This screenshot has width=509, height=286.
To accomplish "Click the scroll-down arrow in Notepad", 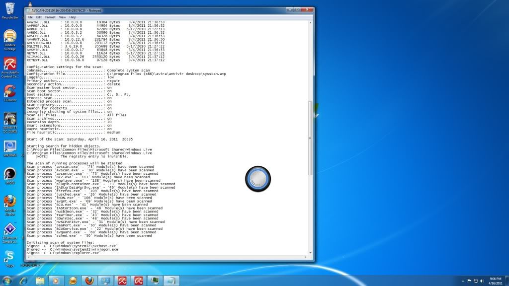I will click(x=310, y=253).
